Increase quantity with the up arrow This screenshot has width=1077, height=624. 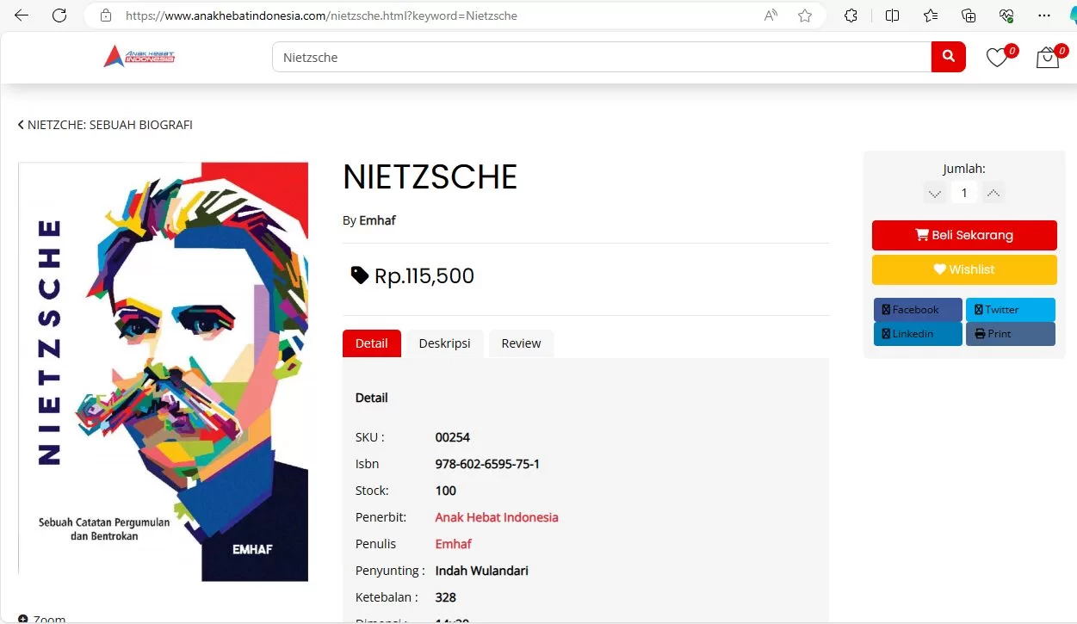[993, 193]
